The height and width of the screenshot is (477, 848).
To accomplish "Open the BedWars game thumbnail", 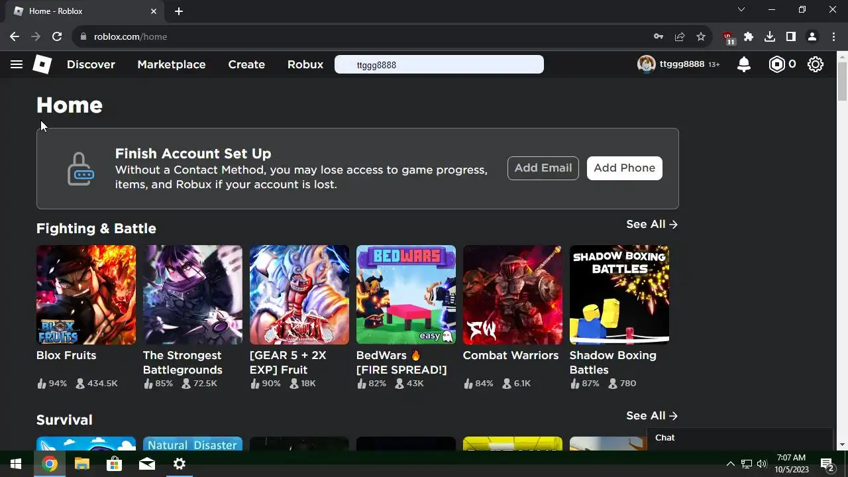I will pos(406,295).
